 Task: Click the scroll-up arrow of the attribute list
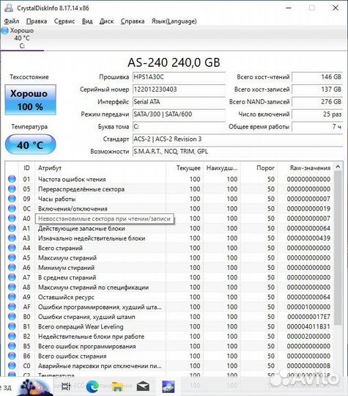click(338, 166)
